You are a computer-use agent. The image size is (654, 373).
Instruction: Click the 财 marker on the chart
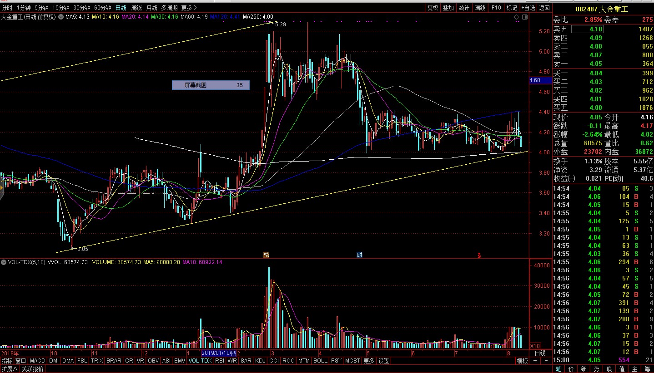pos(359,255)
